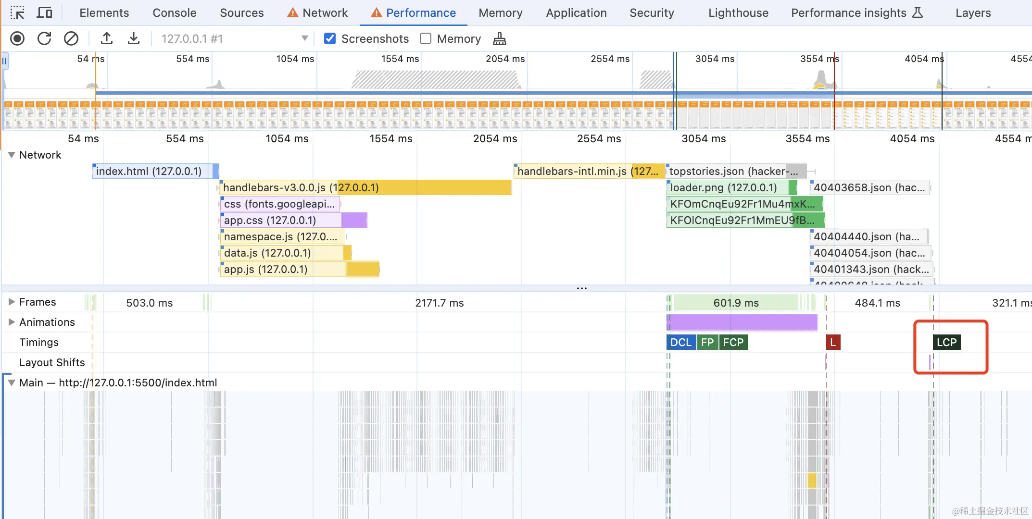The image size is (1032, 519).
Task: Open the Application tab
Action: tap(576, 13)
